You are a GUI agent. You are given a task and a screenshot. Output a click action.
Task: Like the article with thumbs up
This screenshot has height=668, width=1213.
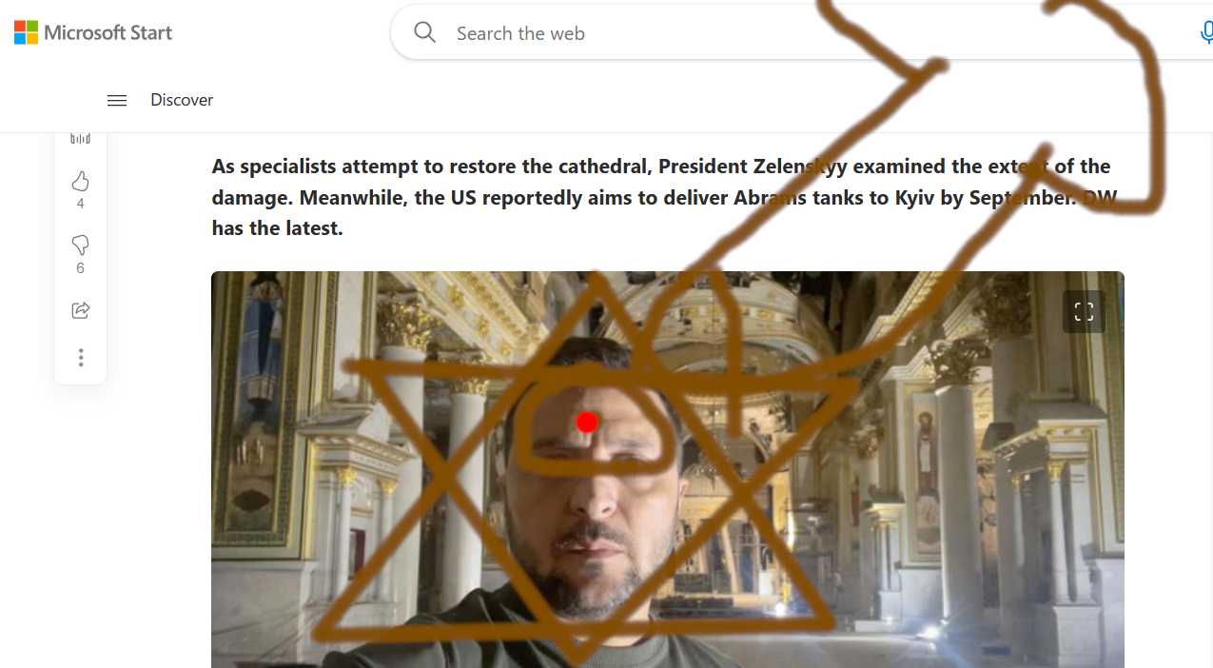pyautogui.click(x=81, y=181)
